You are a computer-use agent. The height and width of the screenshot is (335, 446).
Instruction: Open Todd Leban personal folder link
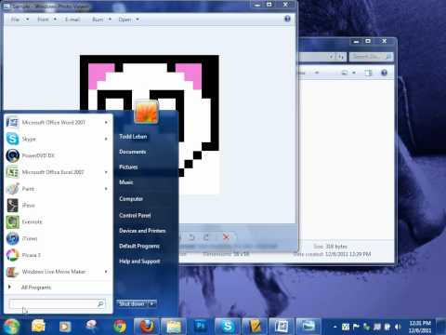(133, 137)
